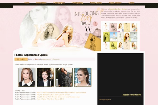Click the social connection heading
Screen dimensions: 158x105
coord(132,95)
